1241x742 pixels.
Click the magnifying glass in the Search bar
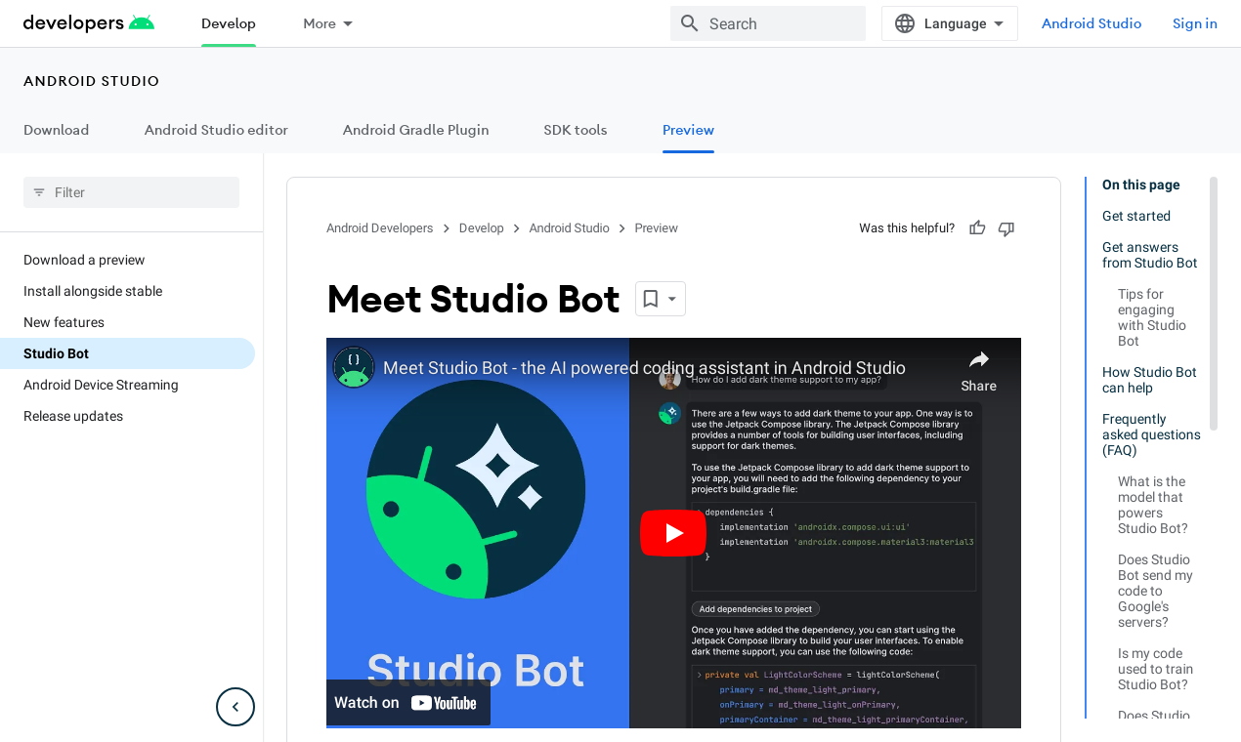point(689,22)
